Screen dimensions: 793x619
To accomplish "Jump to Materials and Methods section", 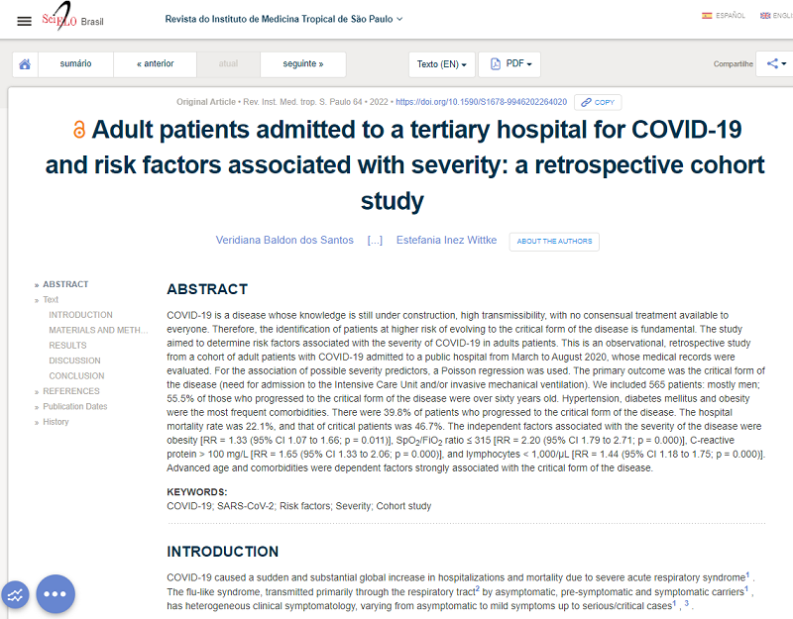I will (x=98, y=330).
